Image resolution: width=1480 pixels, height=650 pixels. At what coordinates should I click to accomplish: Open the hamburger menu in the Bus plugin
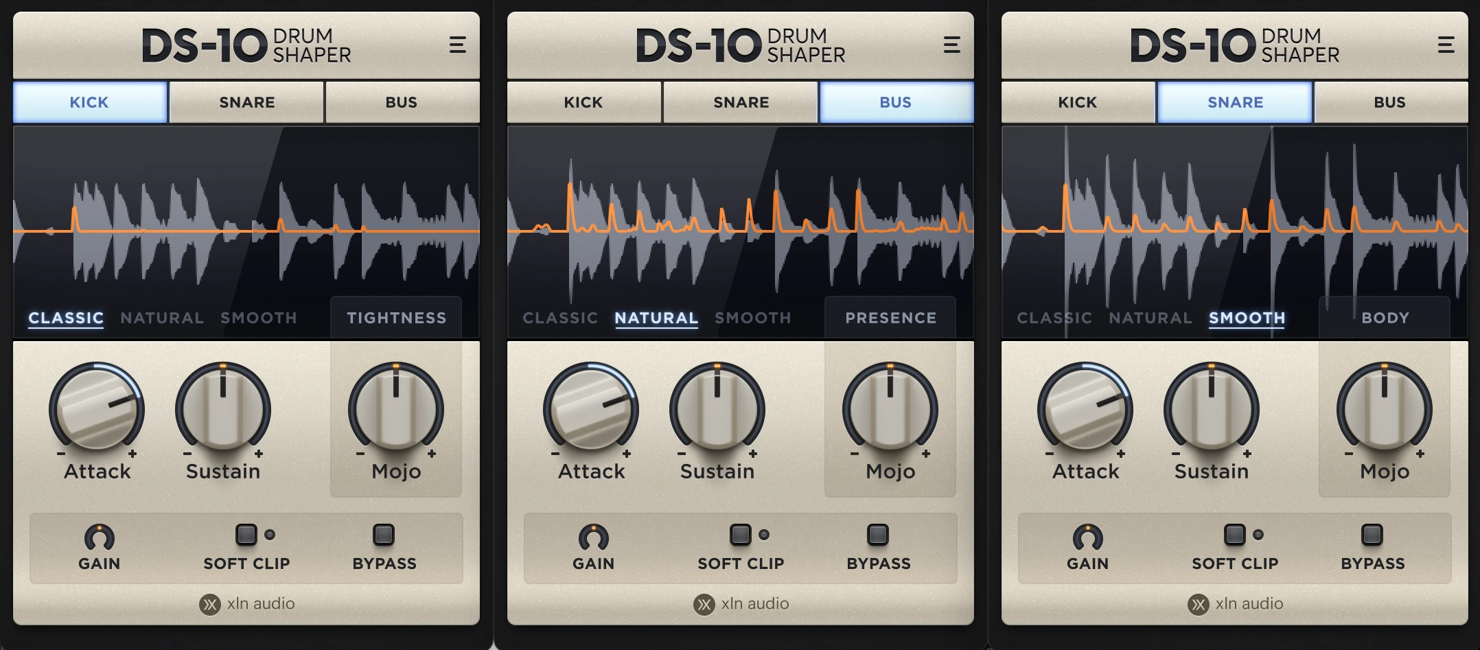(951, 45)
